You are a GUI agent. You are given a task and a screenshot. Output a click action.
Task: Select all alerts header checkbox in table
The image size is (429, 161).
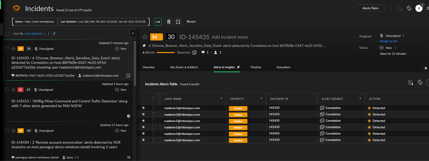pyautogui.click(x=154, y=98)
